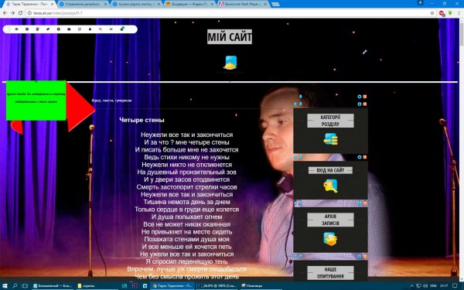Click the Наше опитування block header
Screen dimensions: 464x290
pyautogui.click(x=330, y=273)
